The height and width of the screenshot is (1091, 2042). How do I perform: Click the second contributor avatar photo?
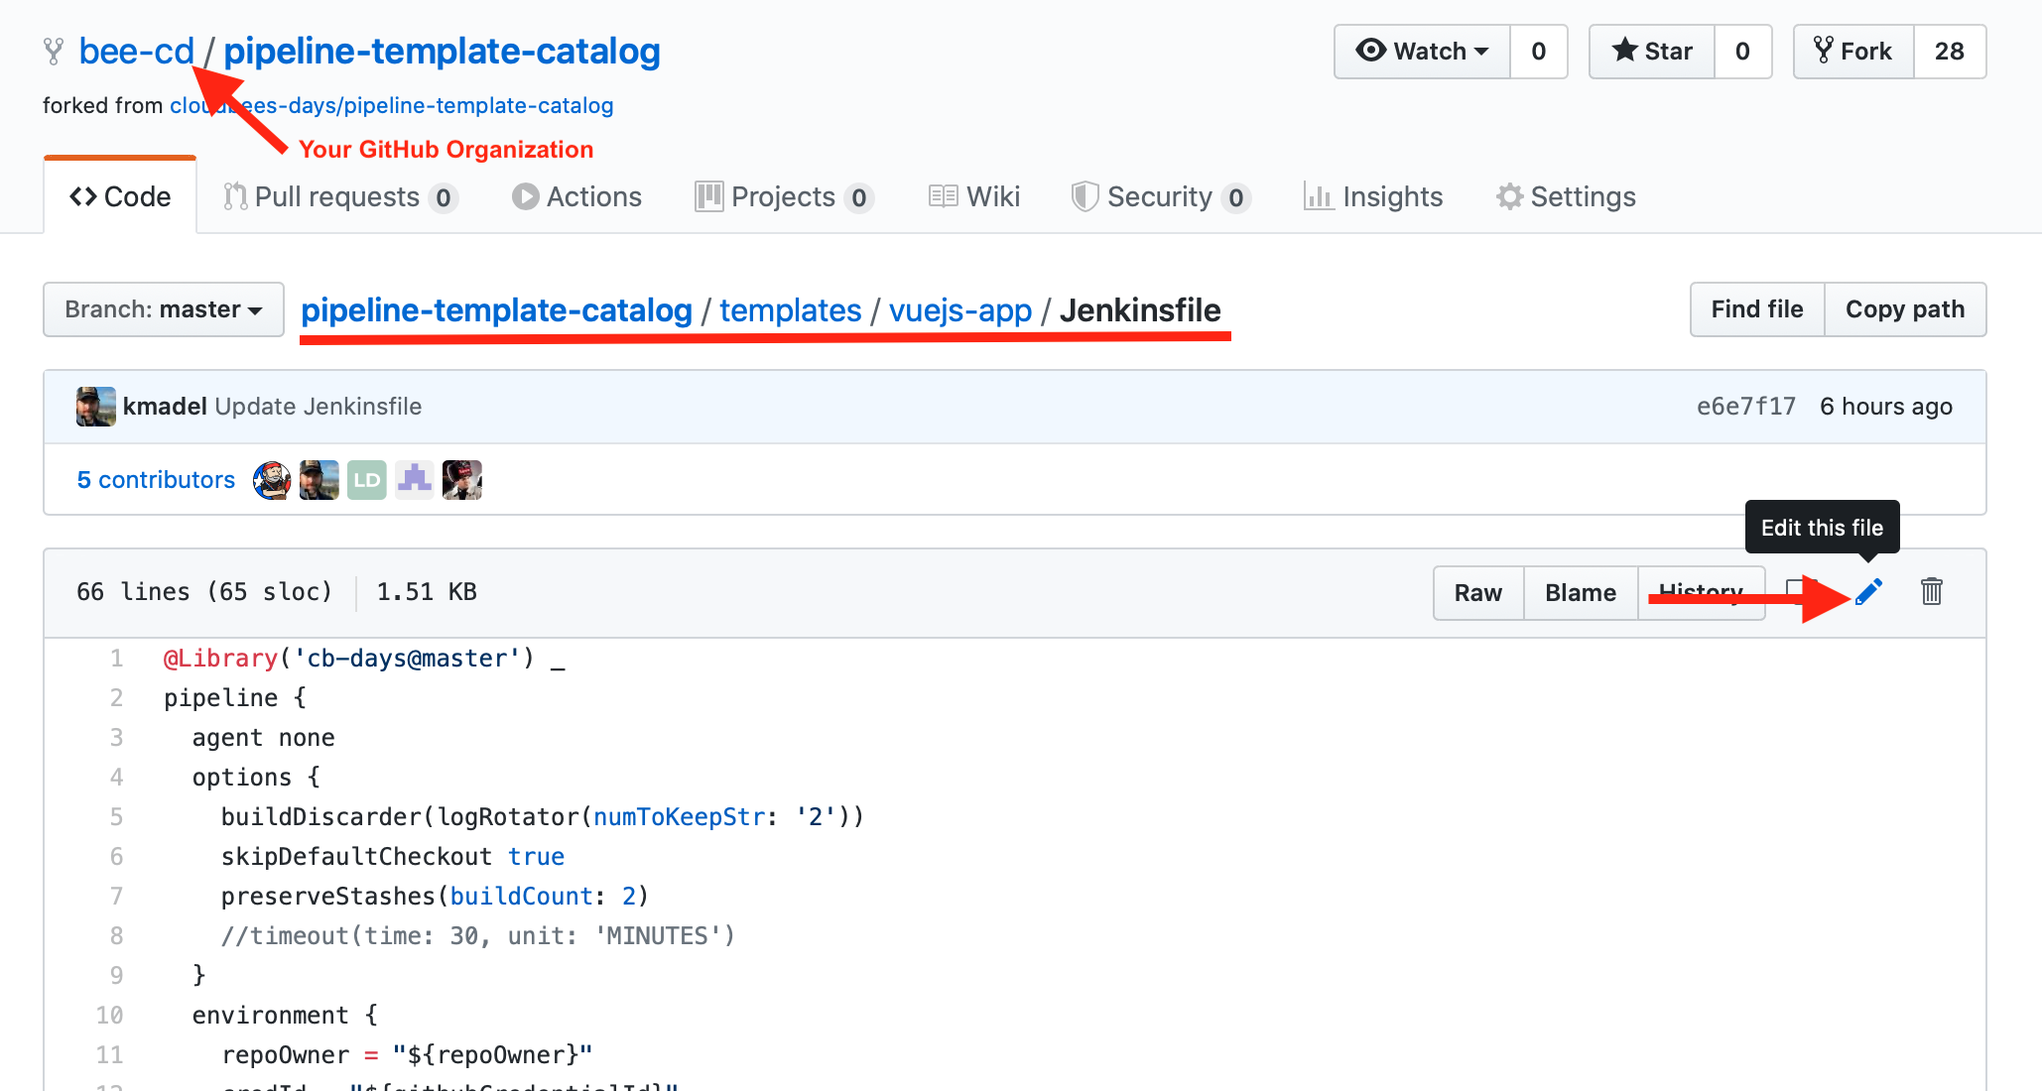coord(319,480)
